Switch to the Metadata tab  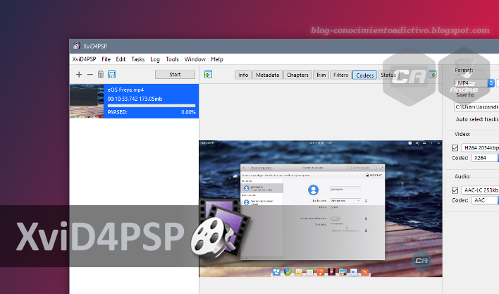(267, 75)
